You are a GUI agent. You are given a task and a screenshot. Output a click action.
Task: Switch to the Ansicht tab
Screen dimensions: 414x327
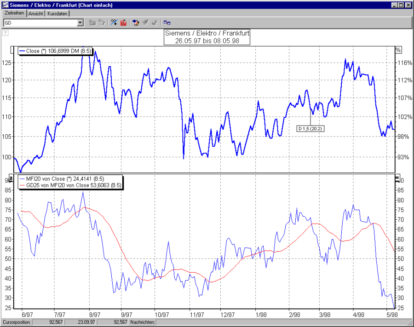[35, 14]
